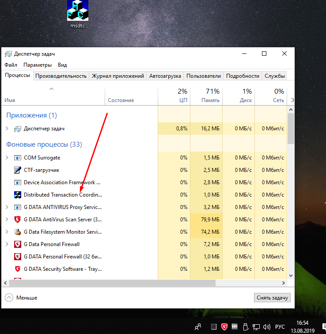Click G Data Personal Firewall icon

(18, 244)
